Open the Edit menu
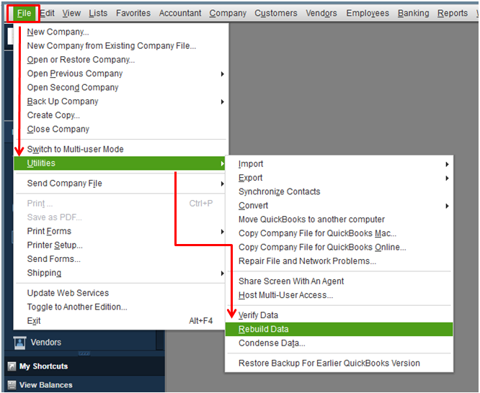This screenshot has height=393, width=480. (x=47, y=13)
